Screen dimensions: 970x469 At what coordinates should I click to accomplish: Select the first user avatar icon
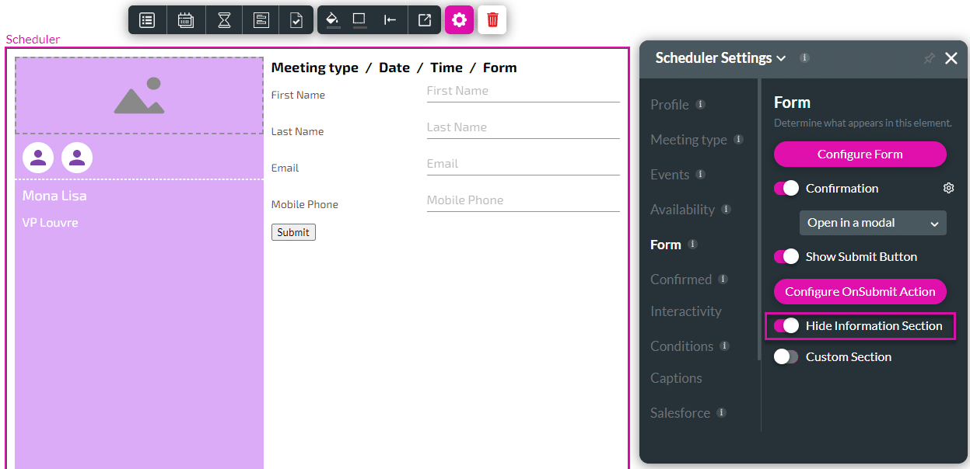coord(38,158)
